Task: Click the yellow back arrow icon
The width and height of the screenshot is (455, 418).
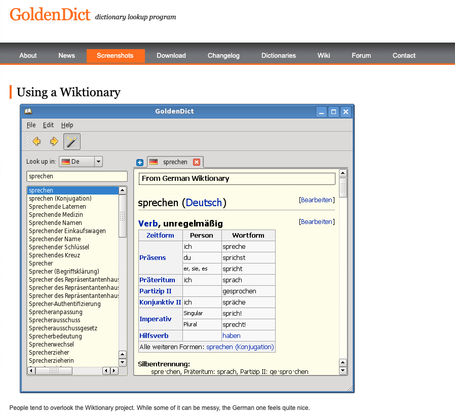Action: (36, 141)
